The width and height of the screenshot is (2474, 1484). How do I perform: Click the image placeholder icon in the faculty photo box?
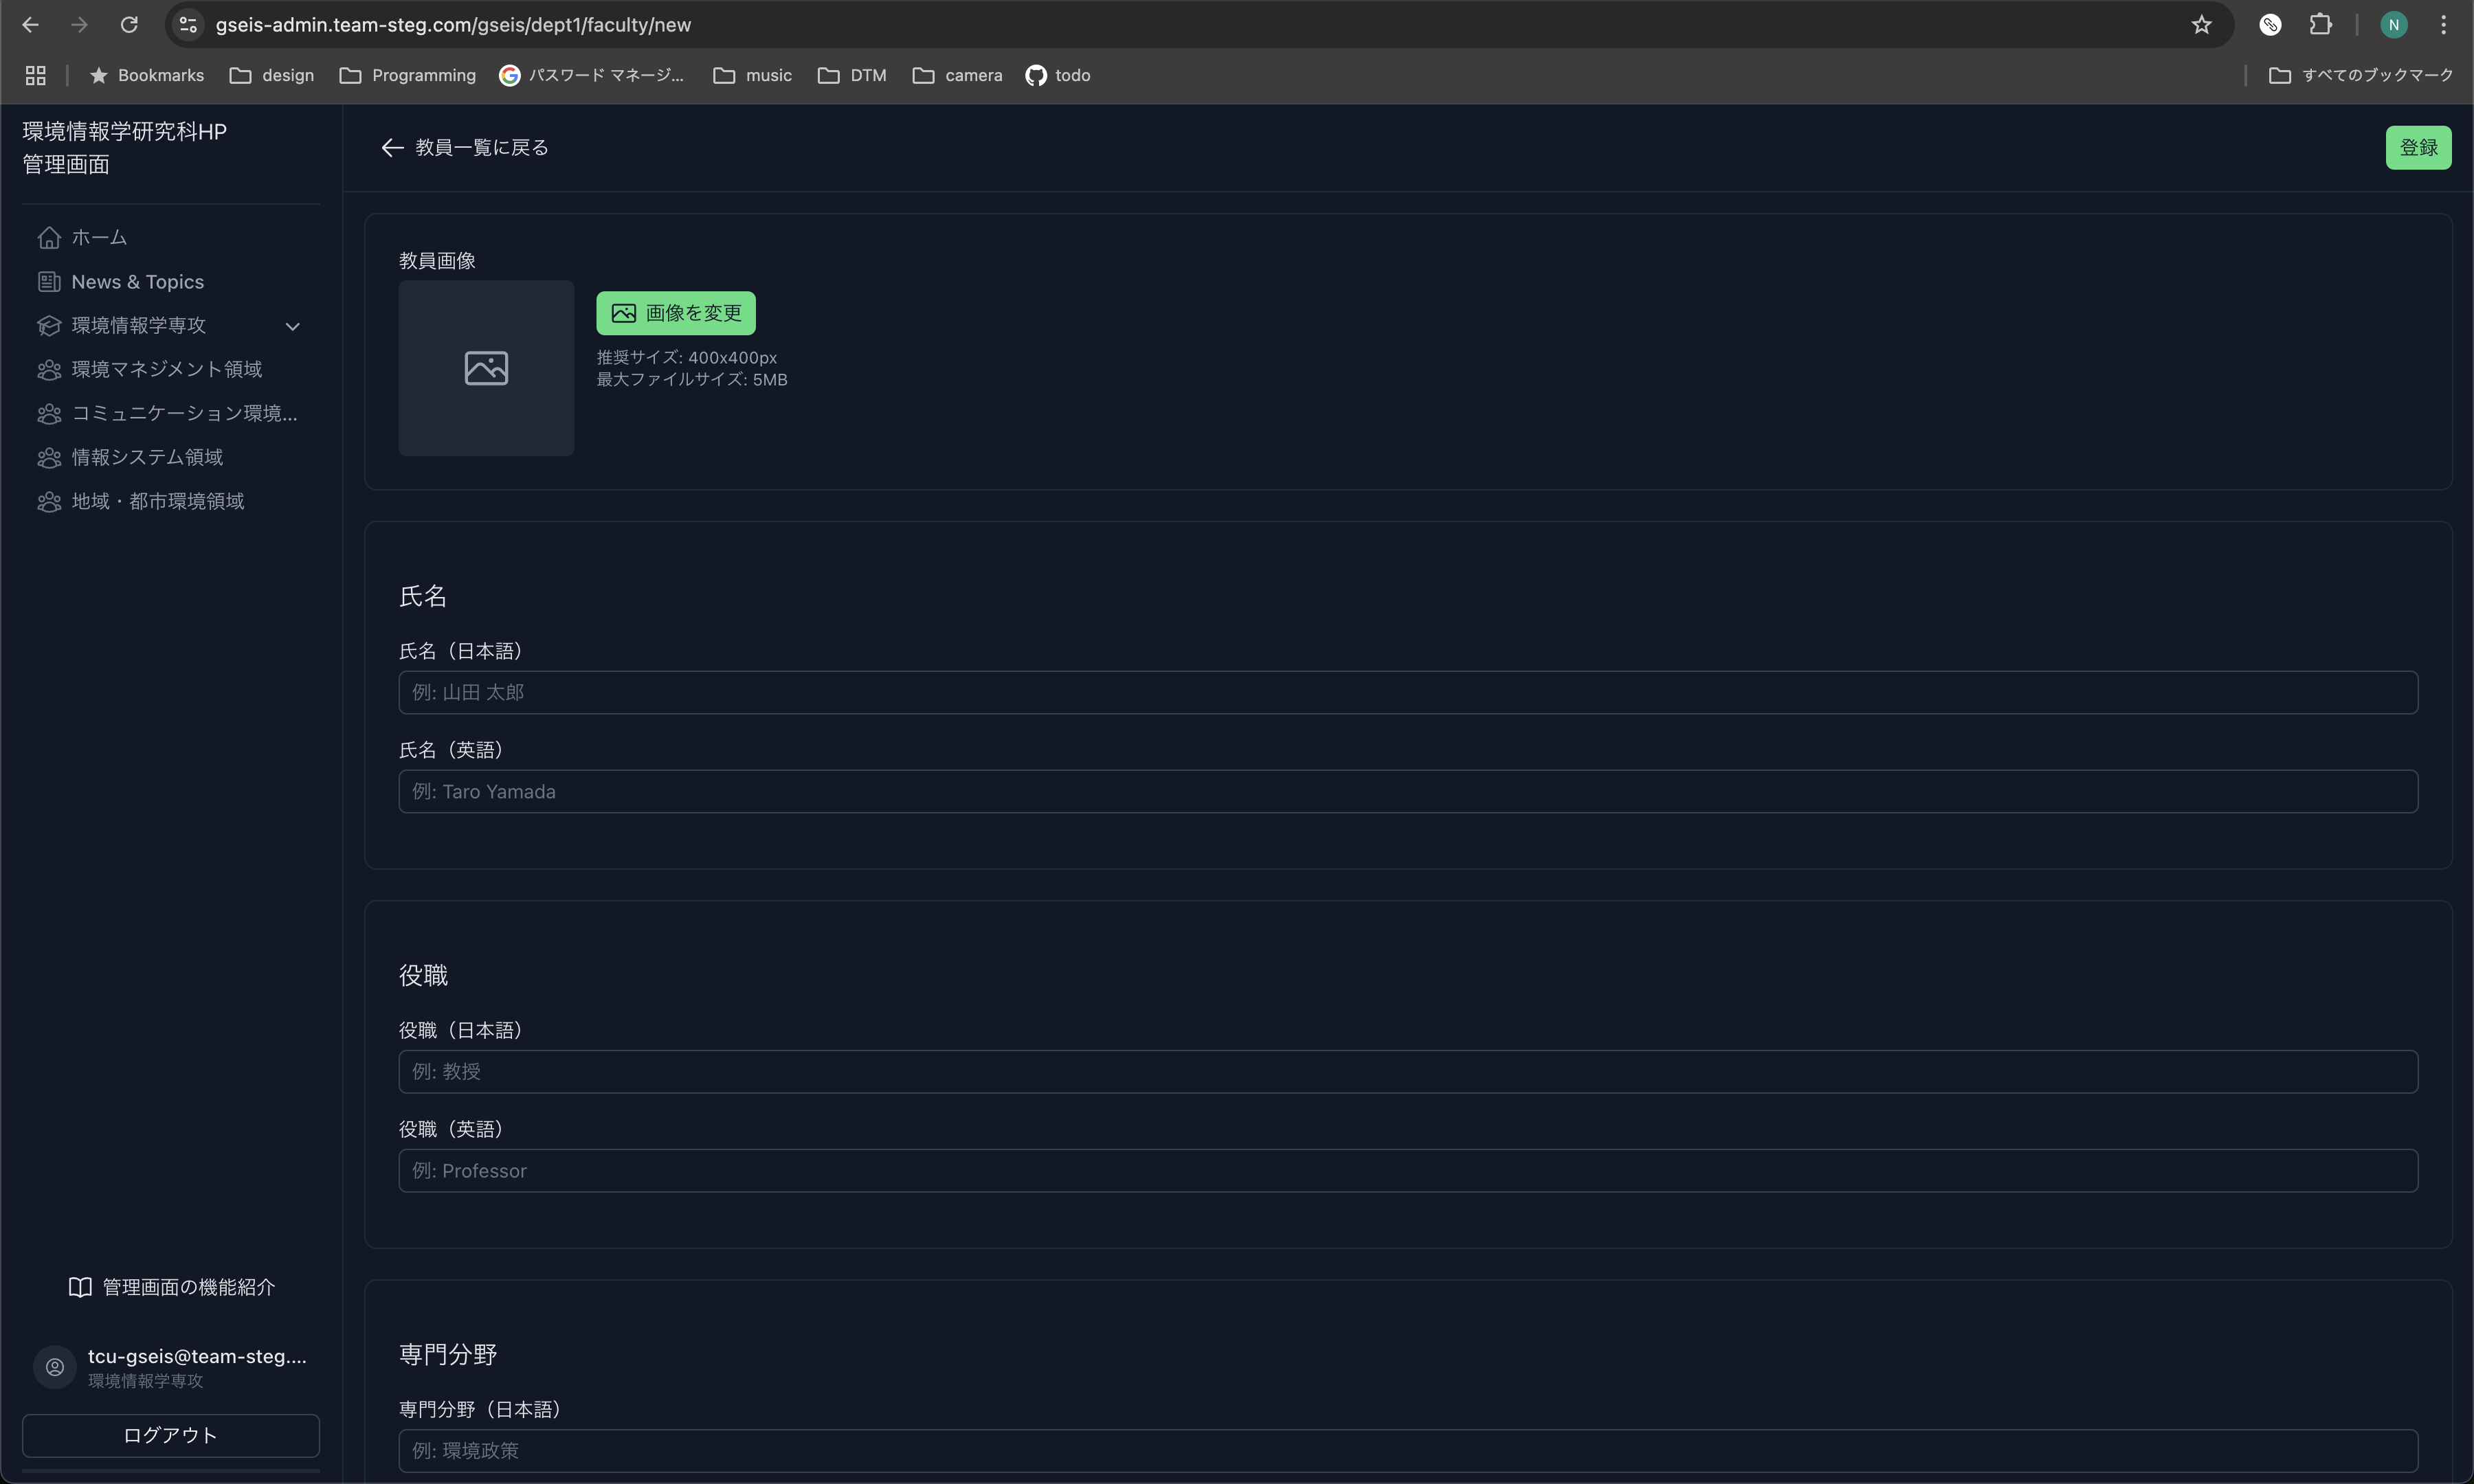click(486, 368)
